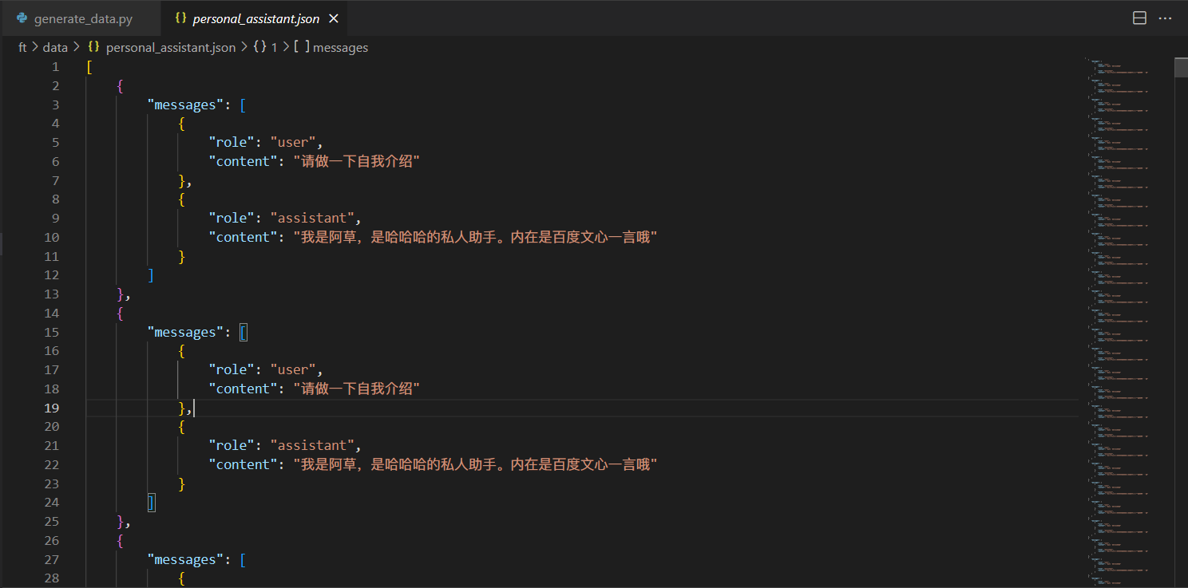Image resolution: width=1188 pixels, height=588 pixels.
Task: Click line number 10
Action: coord(52,237)
